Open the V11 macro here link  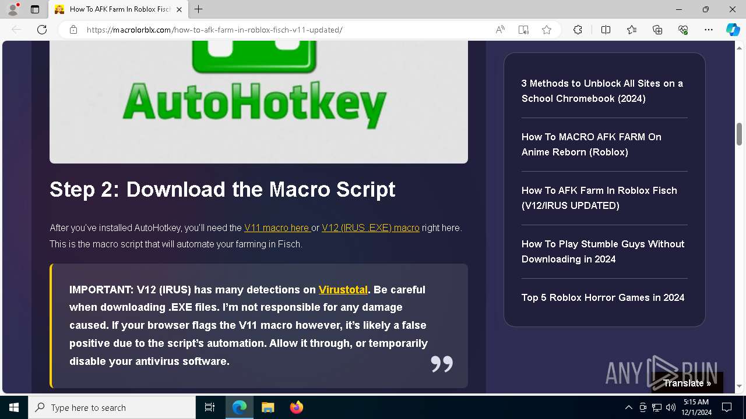click(x=277, y=228)
